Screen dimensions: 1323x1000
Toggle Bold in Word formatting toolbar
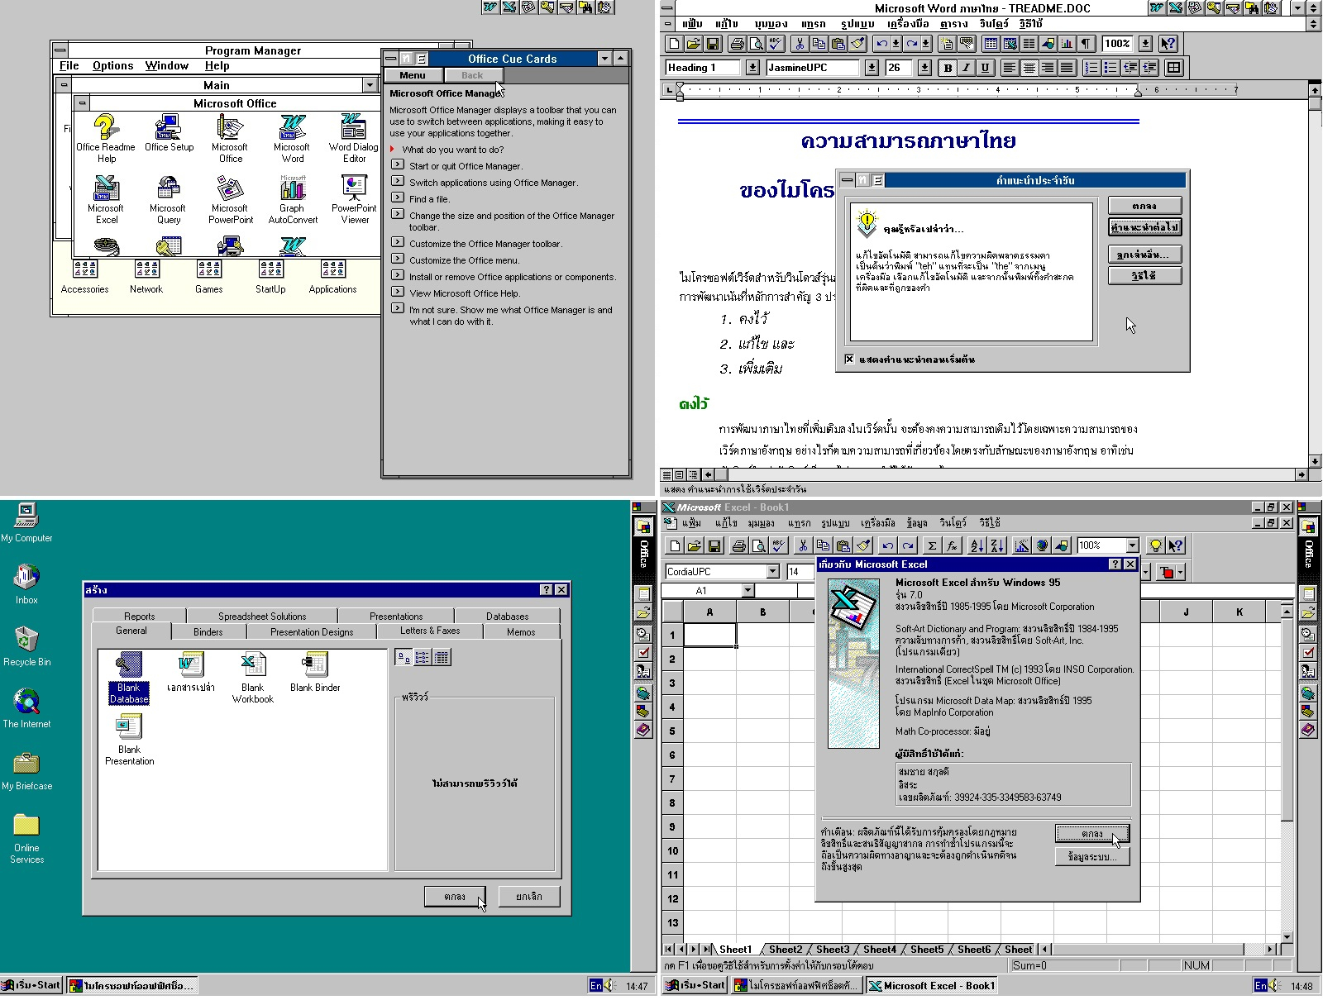(x=948, y=68)
